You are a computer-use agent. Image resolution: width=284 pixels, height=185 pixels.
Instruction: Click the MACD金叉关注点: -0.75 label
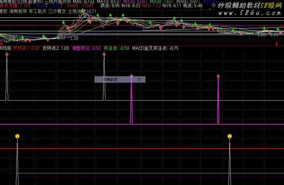click(x=155, y=48)
